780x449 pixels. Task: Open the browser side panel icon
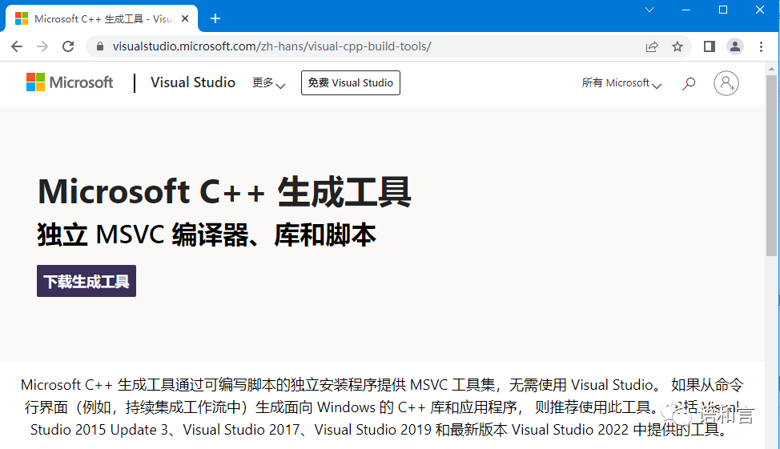click(710, 46)
